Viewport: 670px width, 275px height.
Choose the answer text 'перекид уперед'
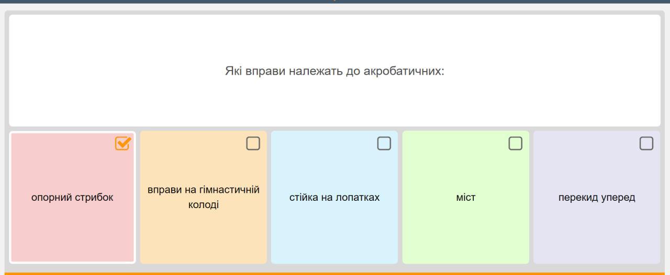pos(597,198)
